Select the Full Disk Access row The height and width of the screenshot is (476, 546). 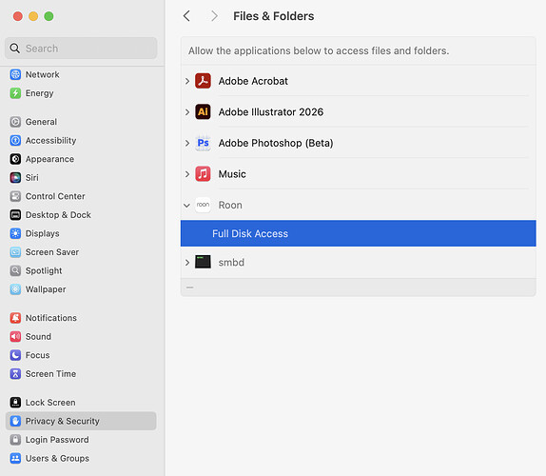[358, 233]
